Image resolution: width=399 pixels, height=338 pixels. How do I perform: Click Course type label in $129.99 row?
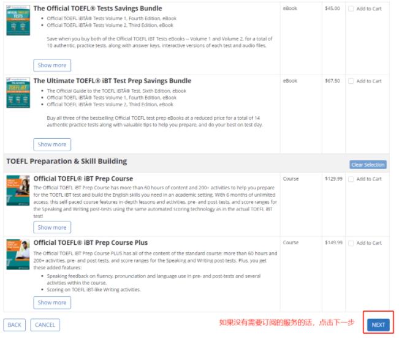[291, 179]
